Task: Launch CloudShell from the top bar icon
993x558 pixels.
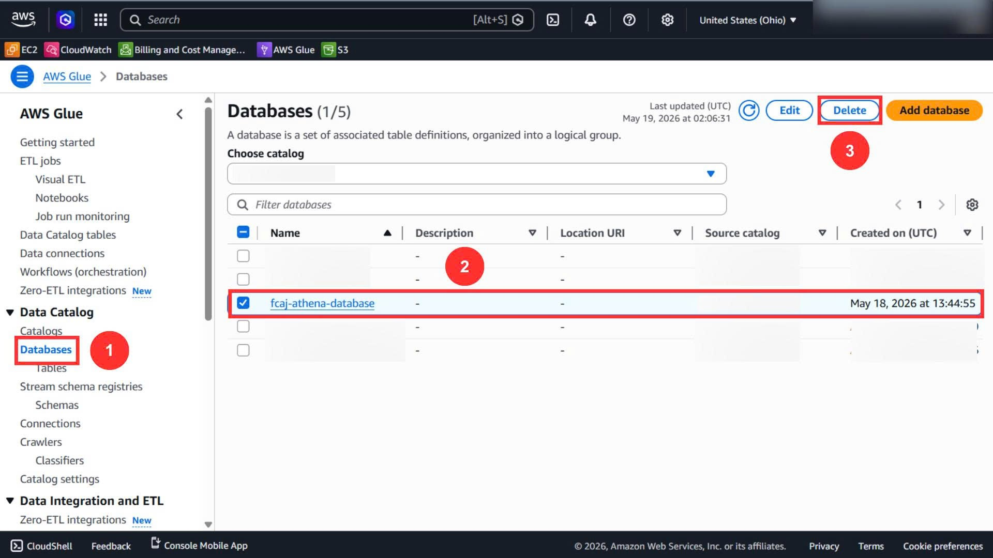Action: tap(553, 20)
